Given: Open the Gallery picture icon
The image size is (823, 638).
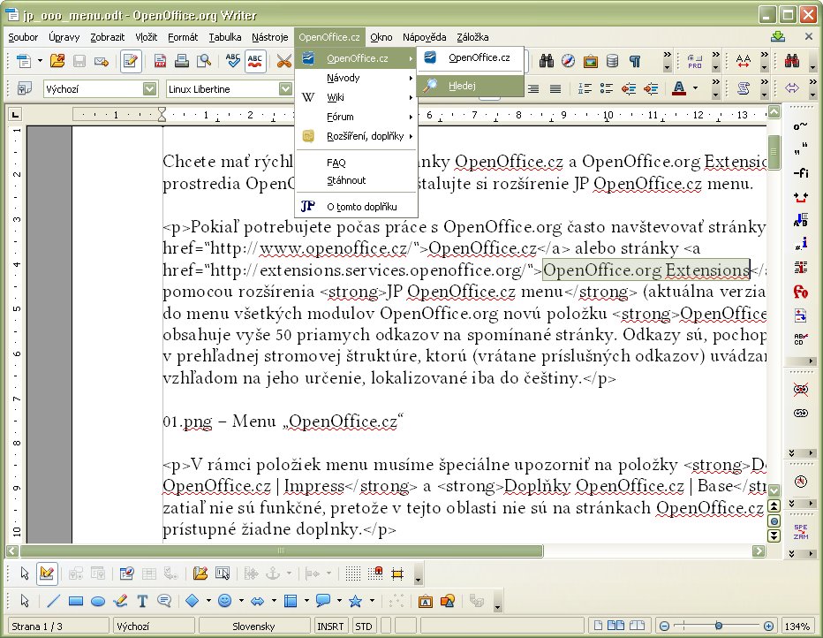Looking at the screenshot, I should pyautogui.click(x=590, y=62).
